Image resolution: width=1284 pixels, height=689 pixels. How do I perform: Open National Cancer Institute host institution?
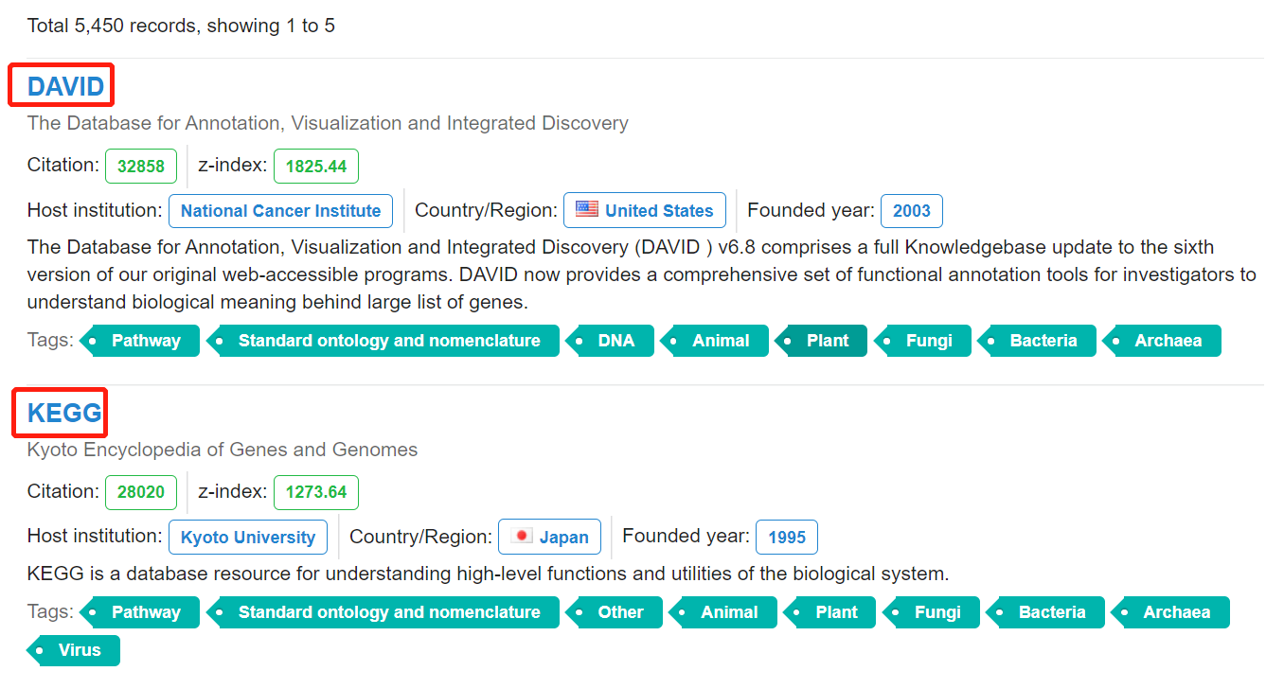coord(280,210)
